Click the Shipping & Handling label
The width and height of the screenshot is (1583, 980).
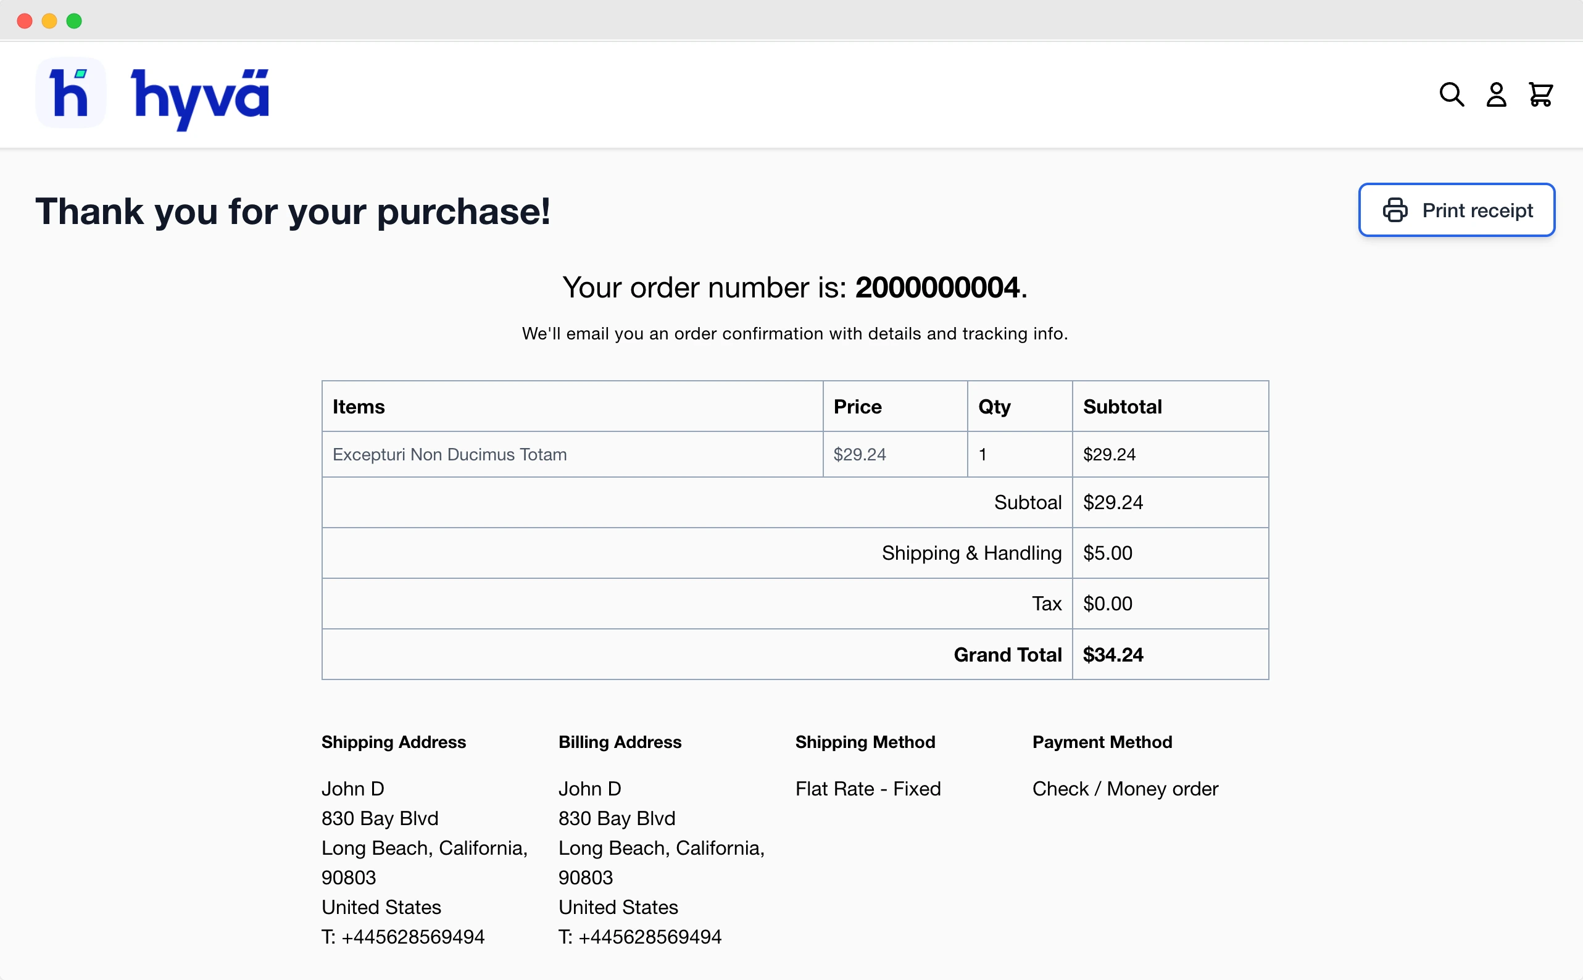(x=971, y=553)
